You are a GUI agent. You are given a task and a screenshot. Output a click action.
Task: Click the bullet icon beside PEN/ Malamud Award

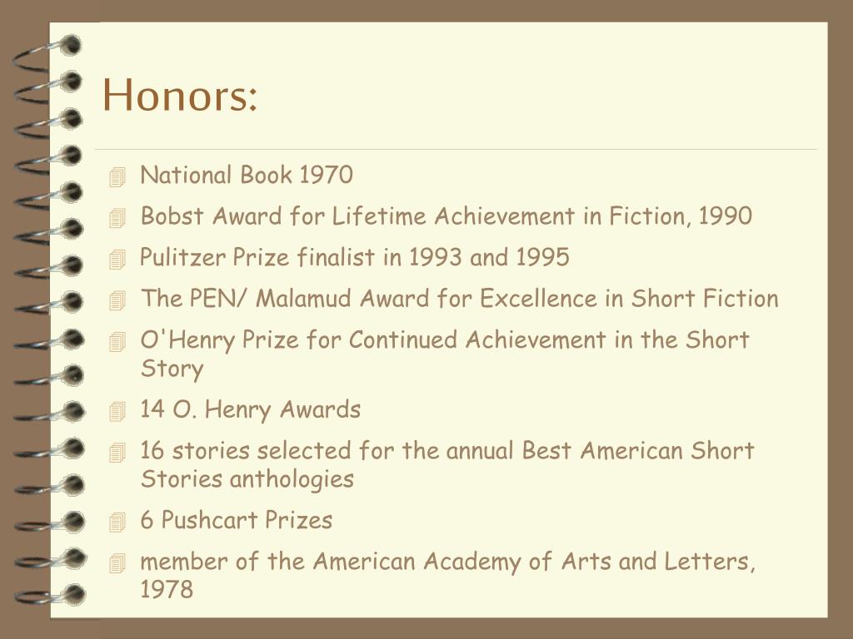[117, 300]
